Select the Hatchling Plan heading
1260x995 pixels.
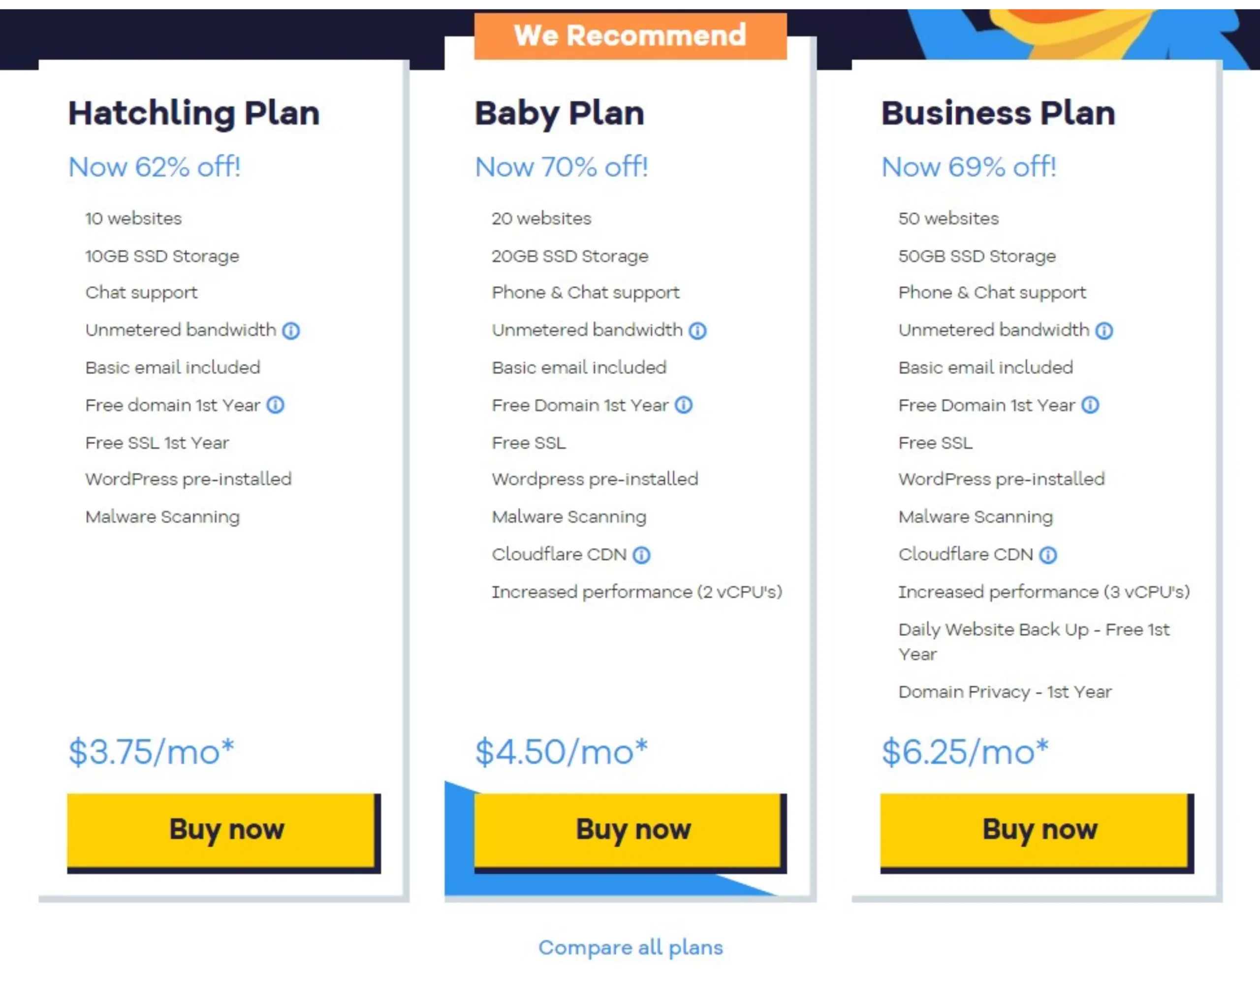[194, 114]
